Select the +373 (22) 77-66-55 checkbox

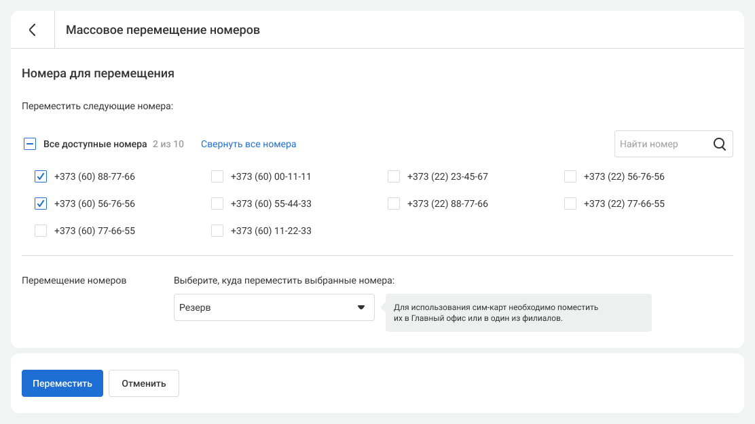(570, 204)
